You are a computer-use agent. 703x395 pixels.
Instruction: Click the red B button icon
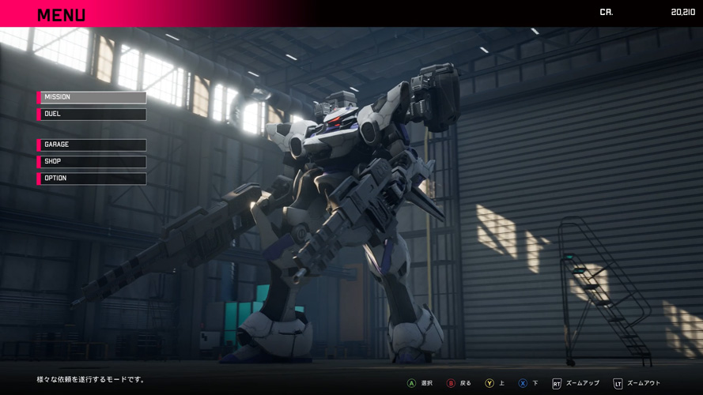click(x=451, y=383)
